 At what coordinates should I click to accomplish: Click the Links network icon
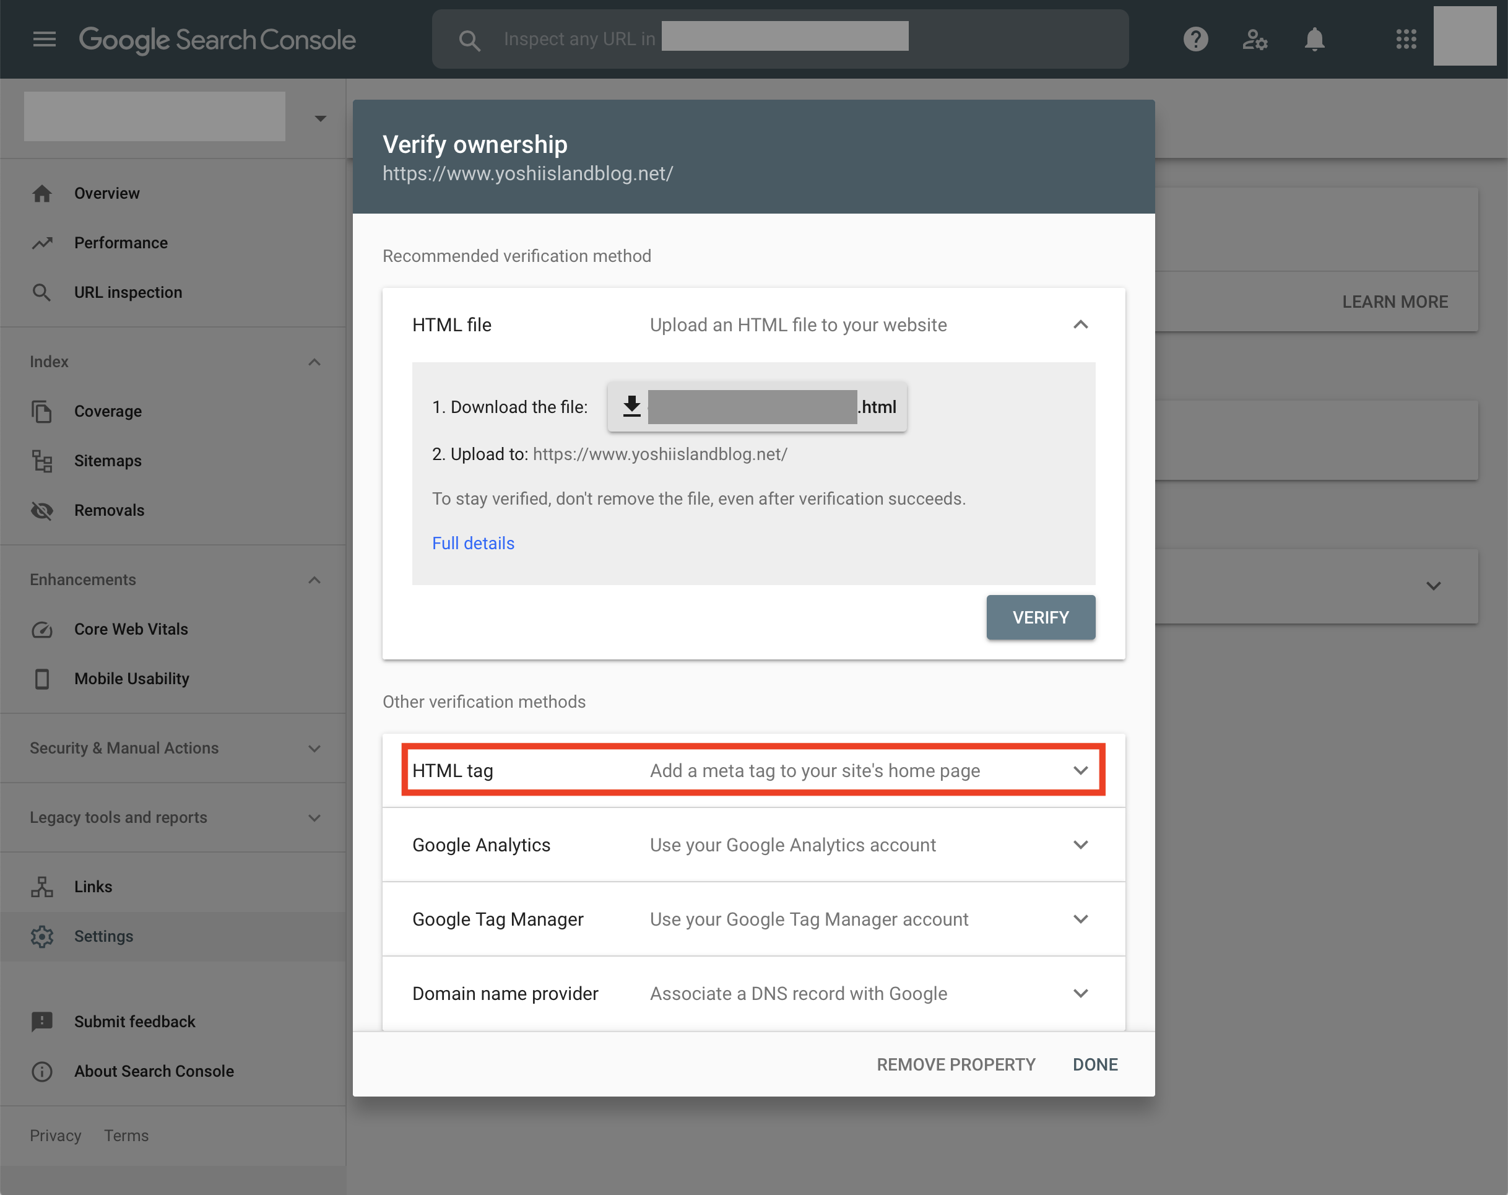(x=42, y=887)
